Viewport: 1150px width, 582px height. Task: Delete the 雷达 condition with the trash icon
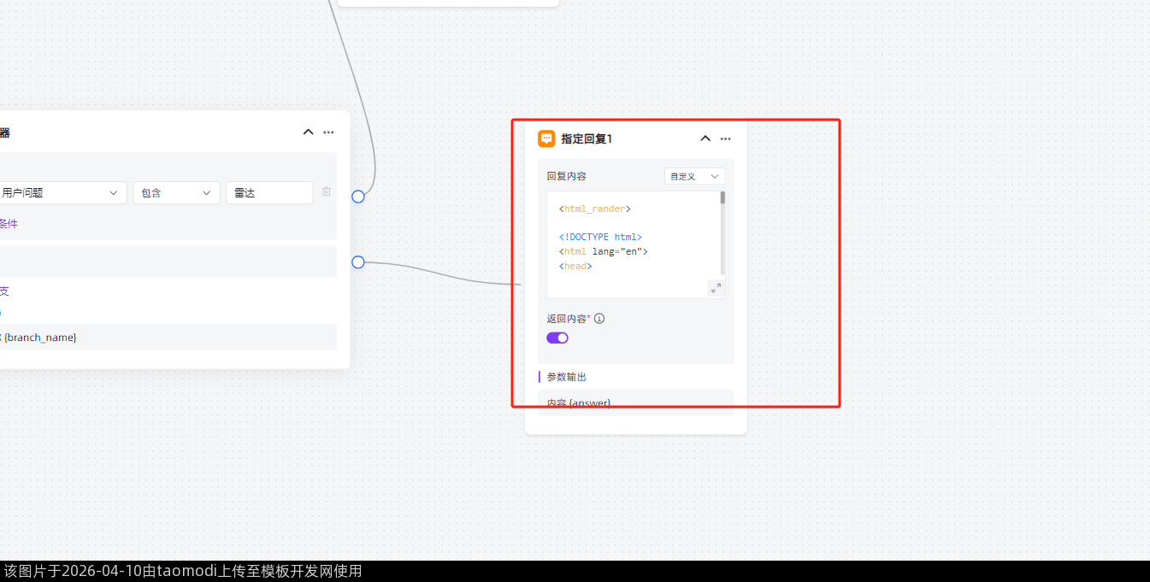(327, 192)
